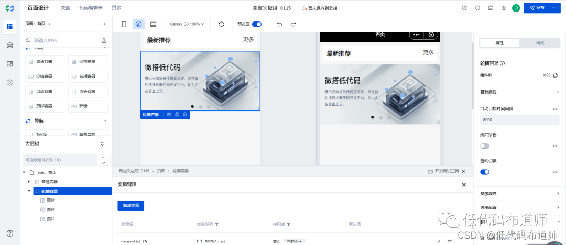
Task: Filter by 作用域 column funnel icon
Action: coord(289,225)
